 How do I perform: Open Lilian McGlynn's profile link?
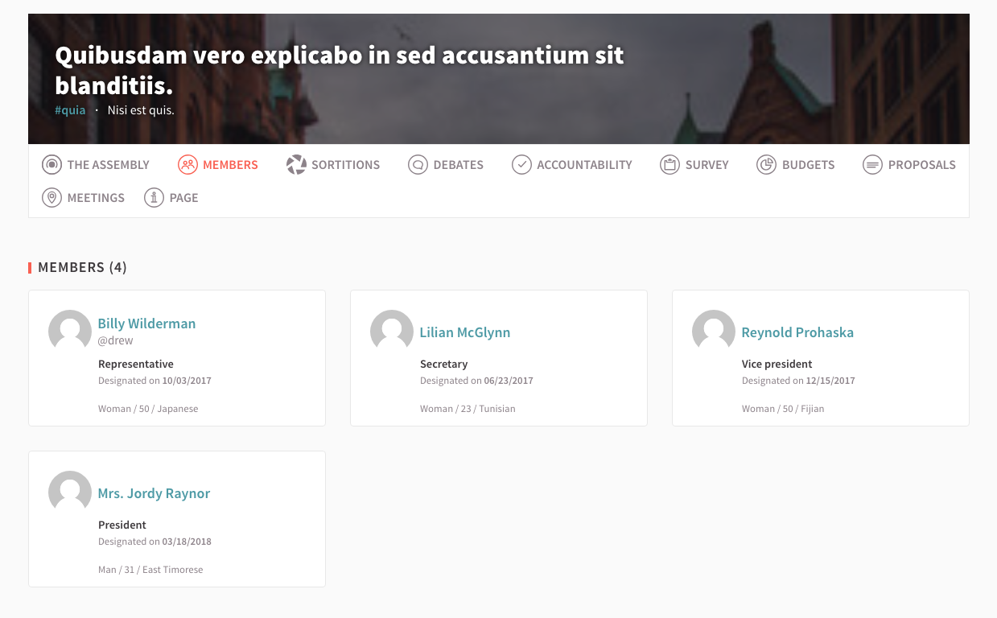[x=464, y=332]
